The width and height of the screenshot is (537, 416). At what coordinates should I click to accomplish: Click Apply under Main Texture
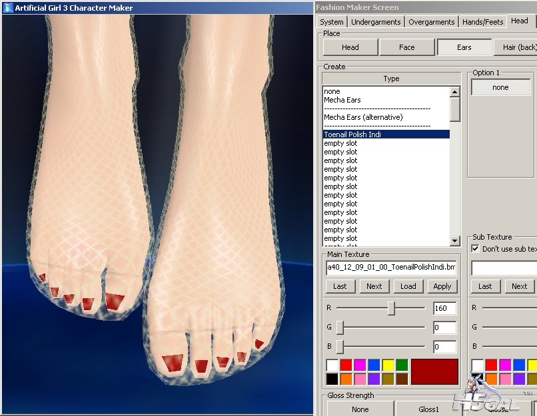(x=442, y=286)
